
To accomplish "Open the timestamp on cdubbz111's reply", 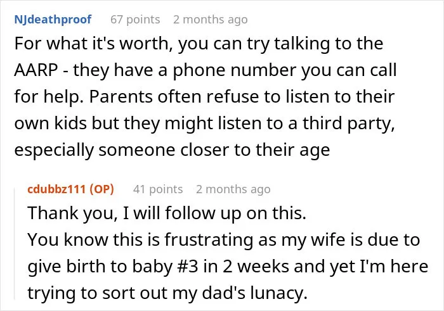I will 233,189.
